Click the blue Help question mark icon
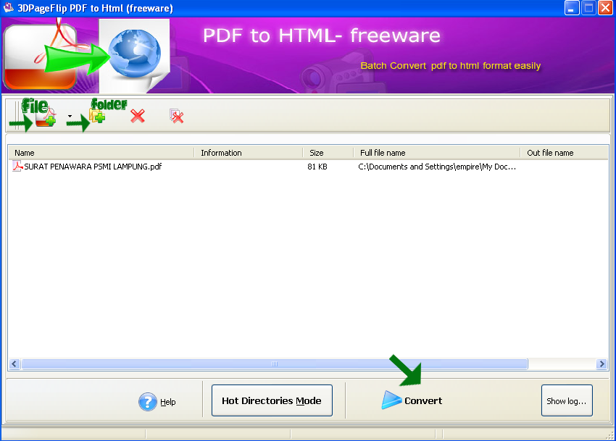This screenshot has height=441, width=616. [148, 402]
